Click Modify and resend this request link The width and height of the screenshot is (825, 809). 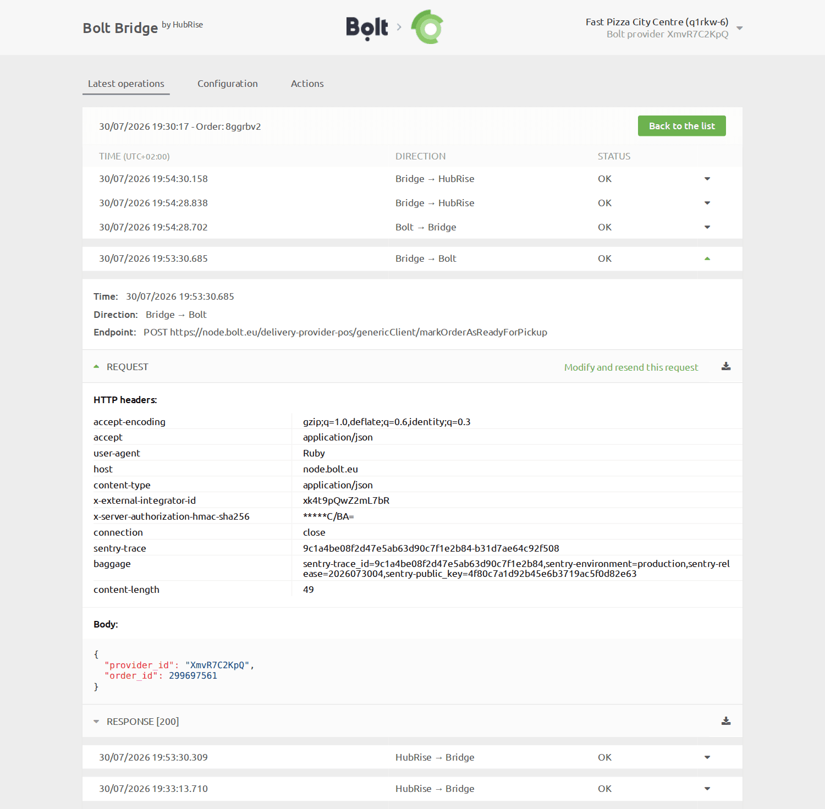[631, 367]
